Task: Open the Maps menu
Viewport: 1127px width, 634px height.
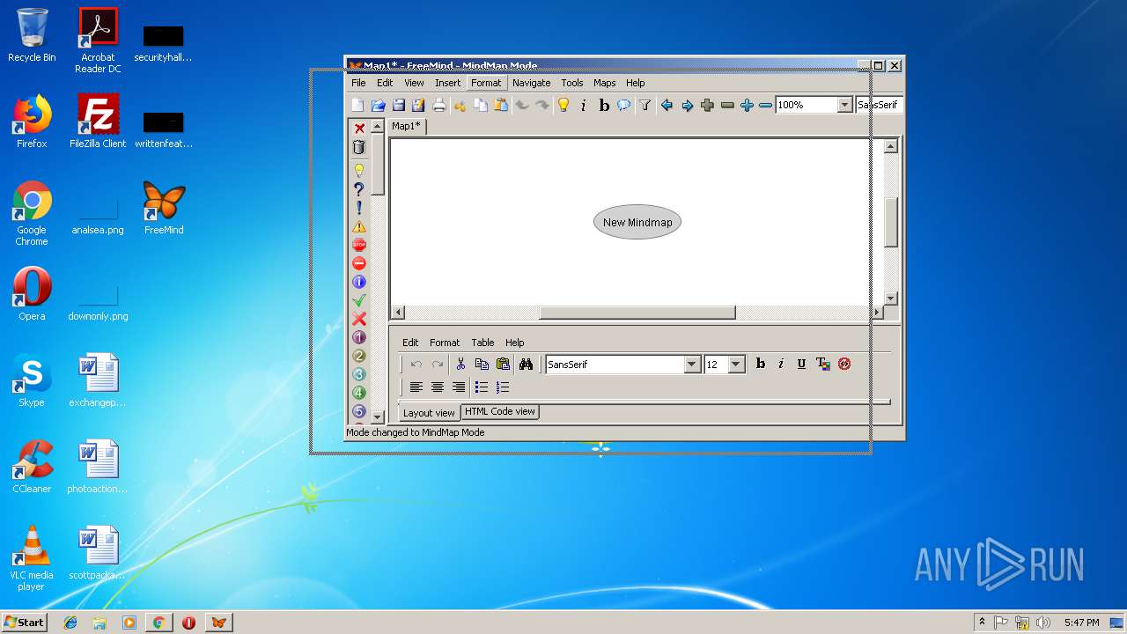Action: 605,83
